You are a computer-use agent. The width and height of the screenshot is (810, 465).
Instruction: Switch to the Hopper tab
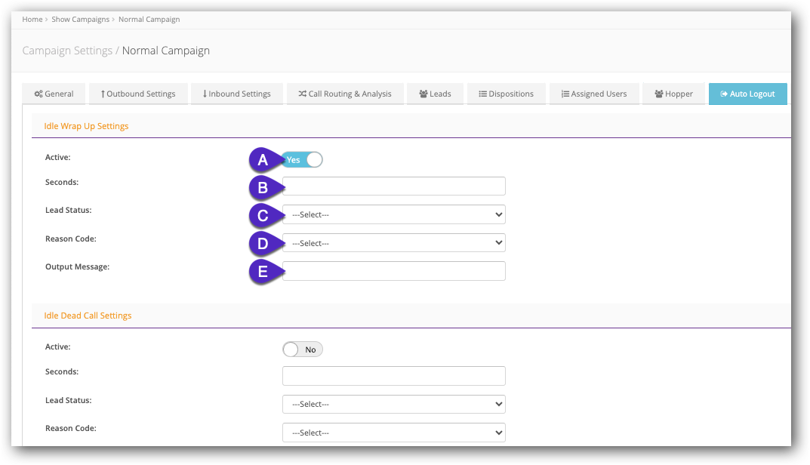(x=673, y=94)
